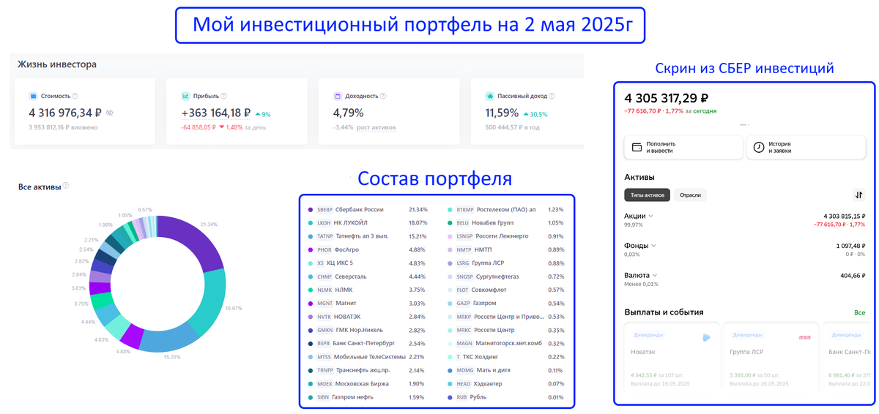This screenshot has height=414, width=879.
Task: Click the sort arrows icon in the Активы section
Action: click(859, 195)
